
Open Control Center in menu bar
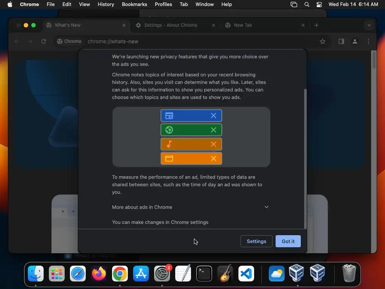click(x=319, y=5)
